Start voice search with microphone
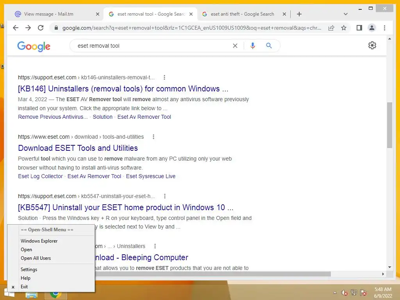This screenshot has width=400, height=300. [x=253, y=46]
